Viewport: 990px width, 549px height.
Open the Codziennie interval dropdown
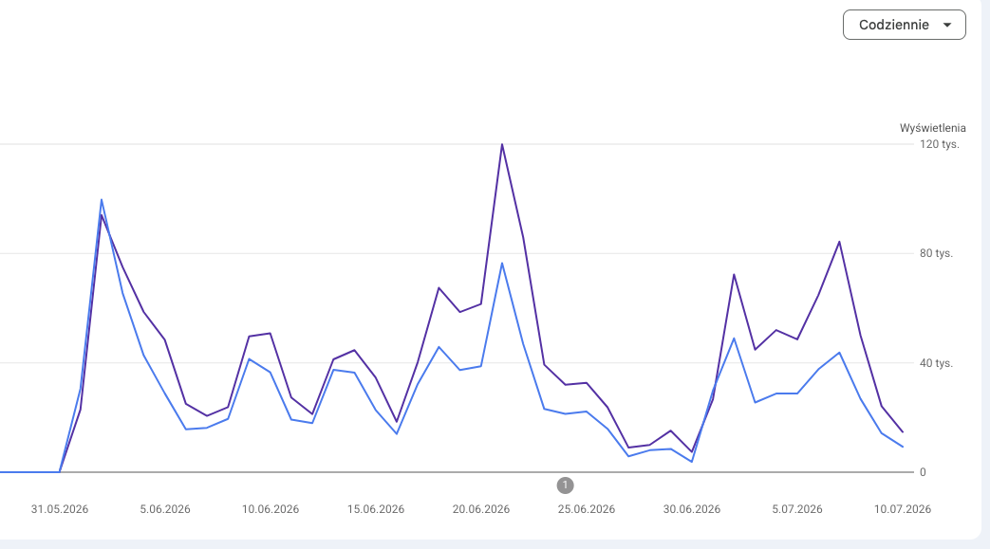[x=905, y=25]
